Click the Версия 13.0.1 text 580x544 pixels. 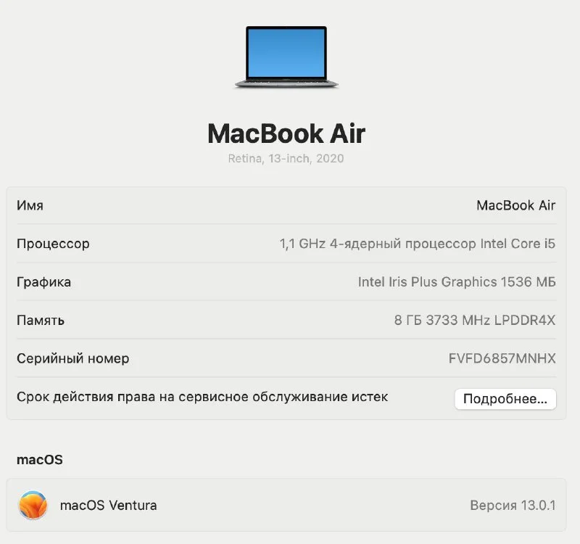[x=513, y=505]
